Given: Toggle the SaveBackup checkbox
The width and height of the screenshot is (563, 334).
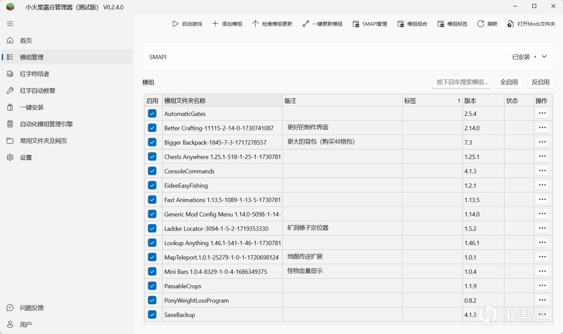Looking at the screenshot, I should coord(152,314).
